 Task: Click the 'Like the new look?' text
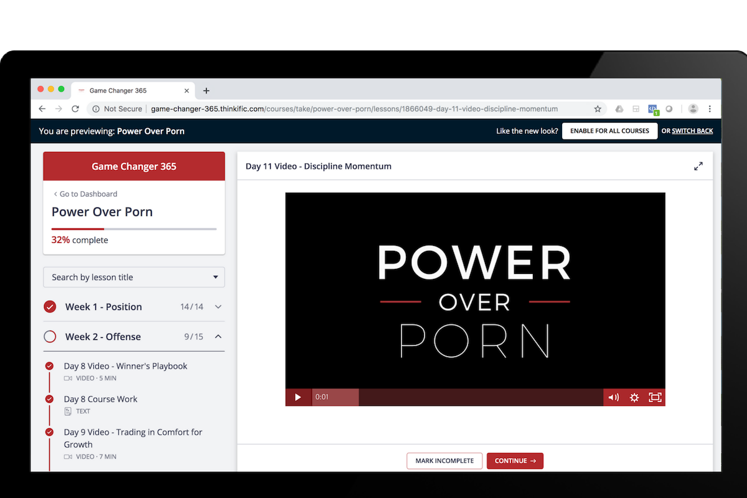point(527,131)
